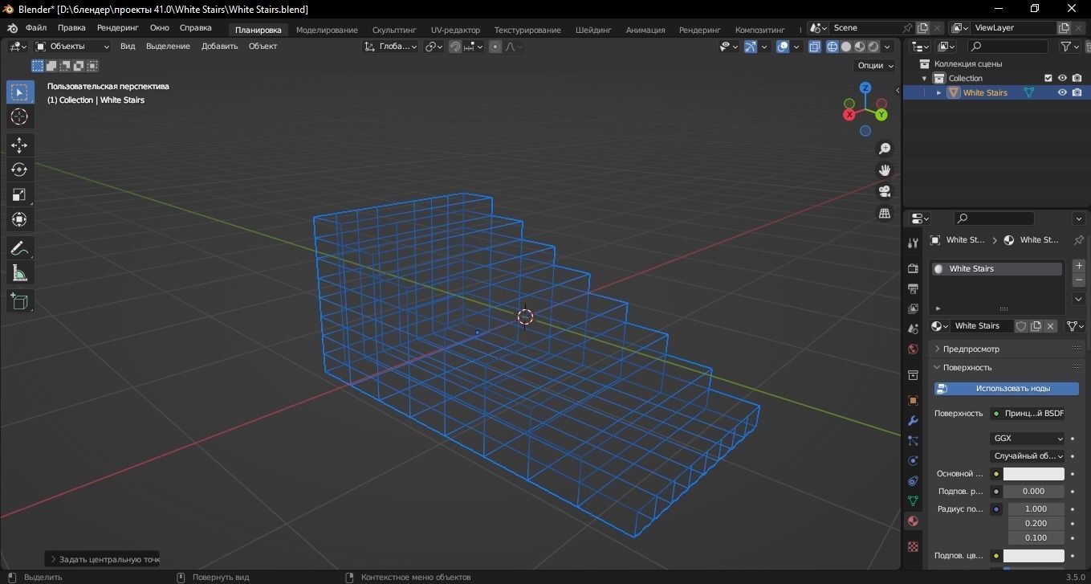1091x584 pixels.
Task: Toggle X-ray mode in viewport header
Action: [x=815, y=47]
